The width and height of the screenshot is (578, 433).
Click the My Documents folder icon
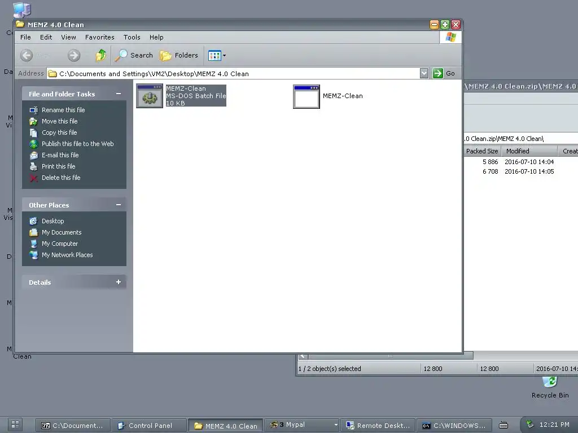[x=33, y=232]
